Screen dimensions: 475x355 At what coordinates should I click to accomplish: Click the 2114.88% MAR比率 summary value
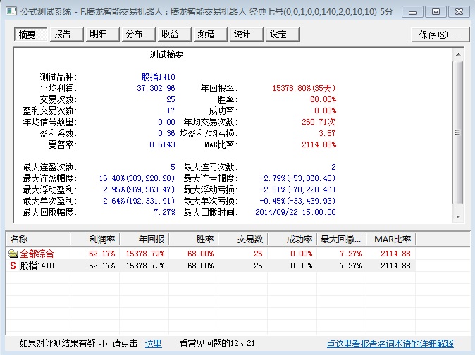[319, 144]
